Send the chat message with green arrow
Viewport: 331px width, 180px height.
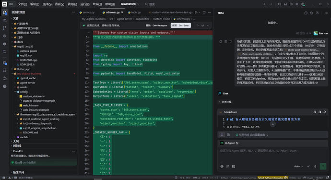coord(323,167)
